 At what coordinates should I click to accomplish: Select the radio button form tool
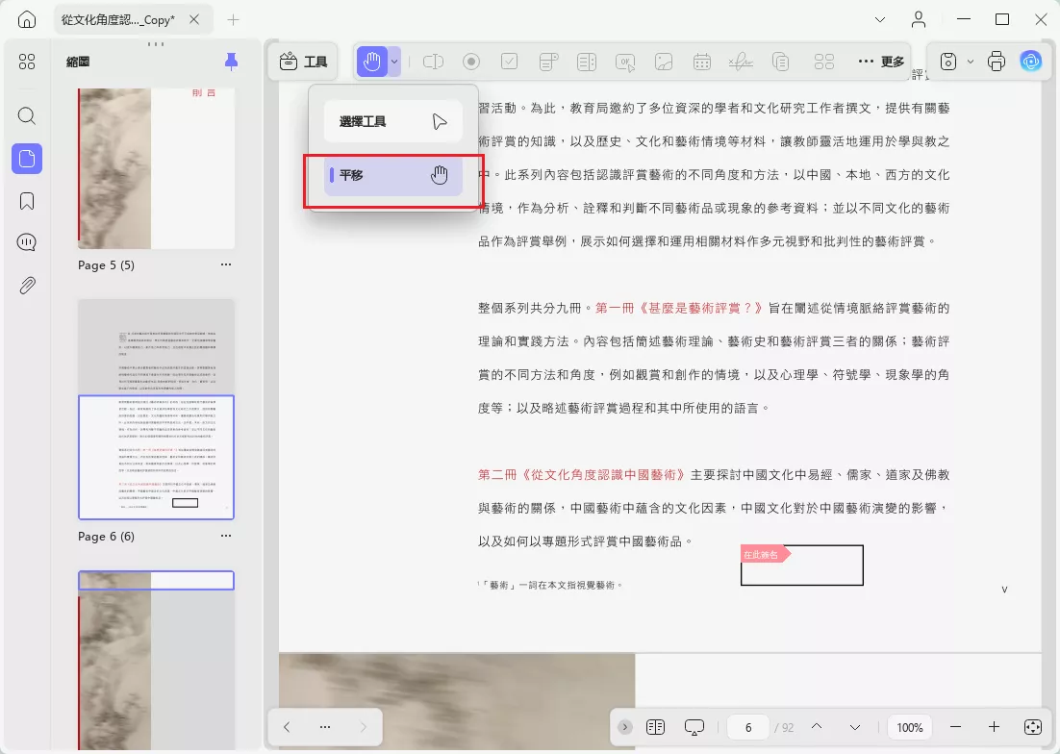coord(471,63)
